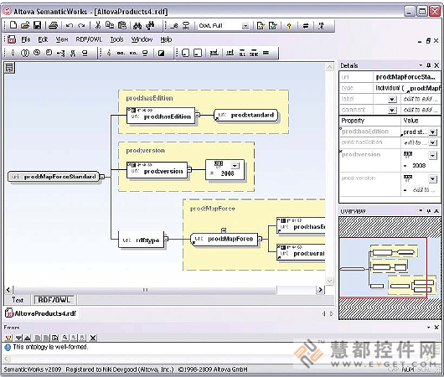This screenshot has height=377, width=444.
Task: Click the half-filled black square toolbar icon
Action: click(162, 53)
